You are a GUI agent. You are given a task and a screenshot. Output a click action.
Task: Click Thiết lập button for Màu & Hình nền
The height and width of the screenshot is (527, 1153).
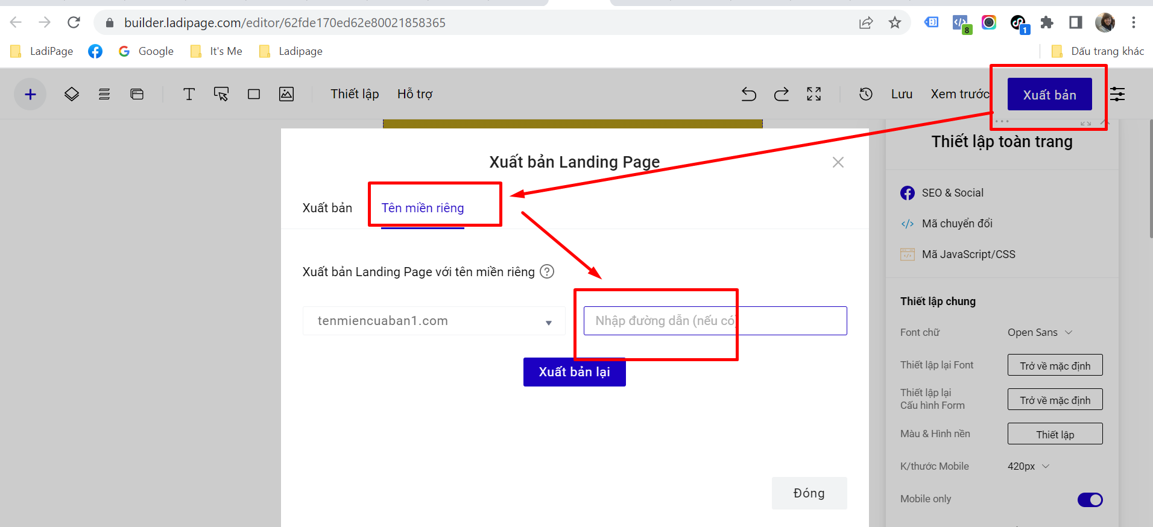(1055, 434)
